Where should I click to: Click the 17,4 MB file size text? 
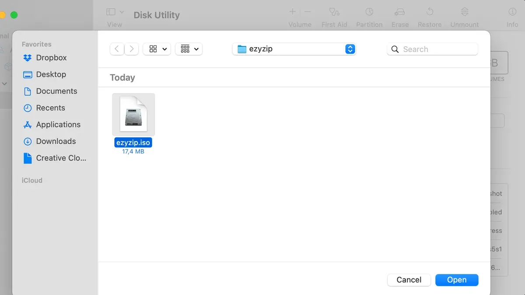click(133, 152)
